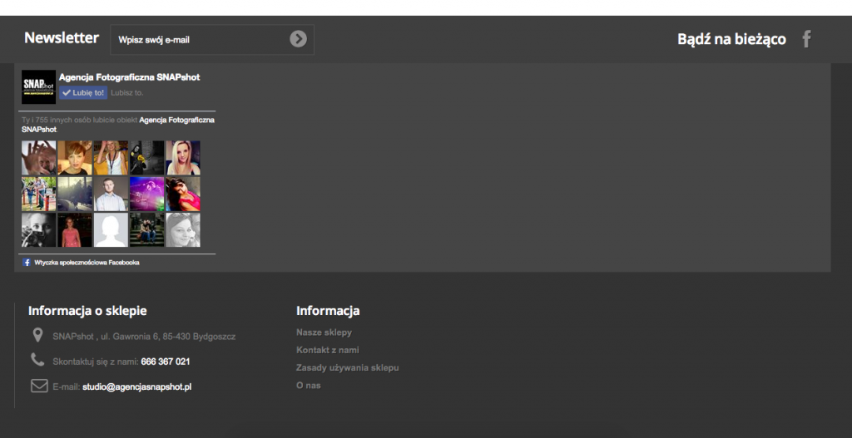Screen dimensions: 852x438
Task: Open the Nasze sklepy footer link
Action: click(324, 332)
